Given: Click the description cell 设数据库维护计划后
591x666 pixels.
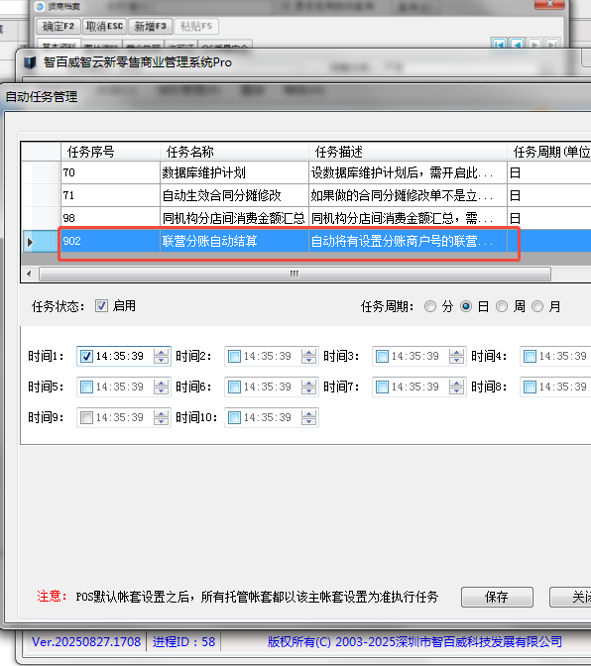Looking at the screenshot, I should (x=408, y=172).
